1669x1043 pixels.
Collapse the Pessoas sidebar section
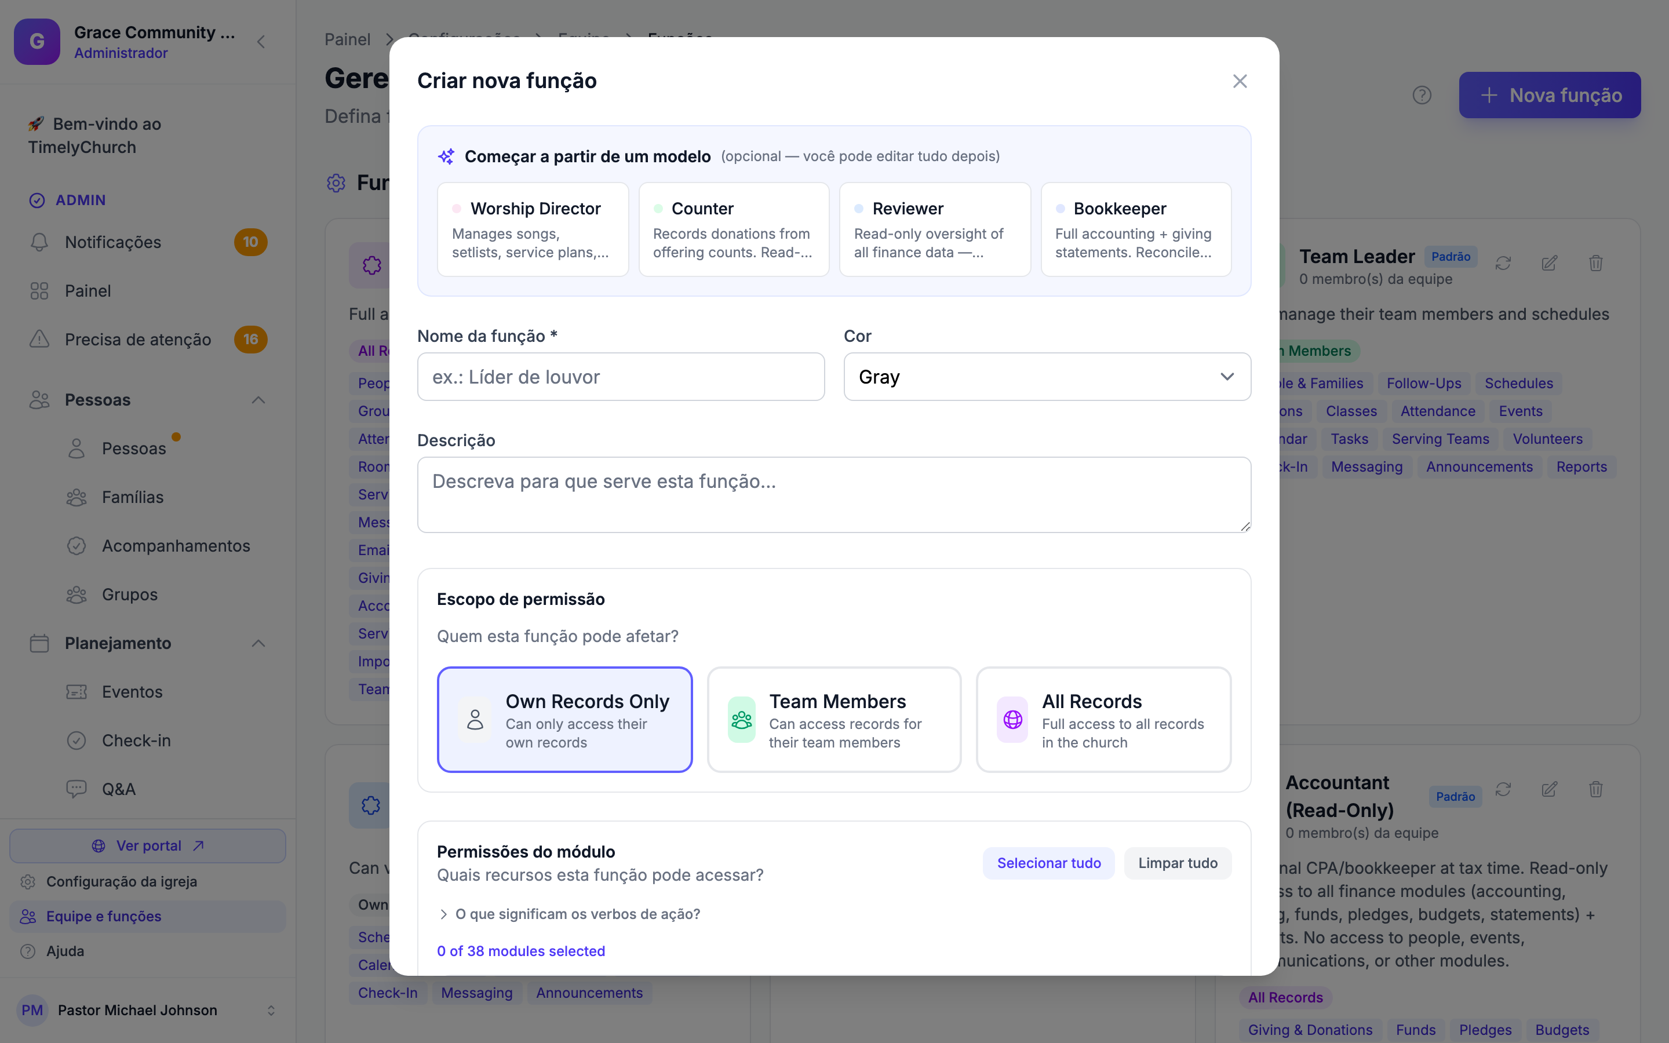click(x=258, y=400)
